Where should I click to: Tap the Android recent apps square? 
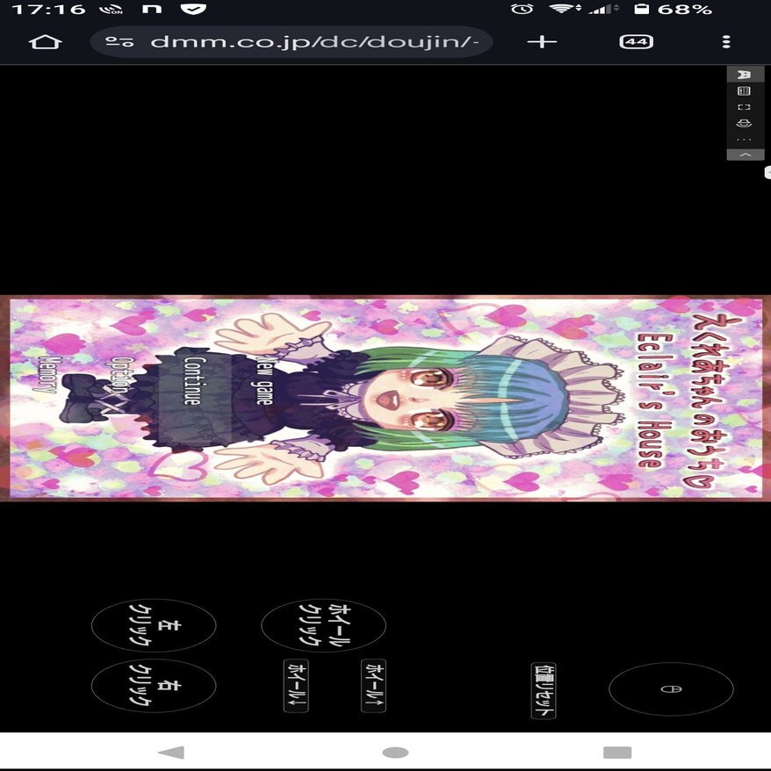(617, 753)
